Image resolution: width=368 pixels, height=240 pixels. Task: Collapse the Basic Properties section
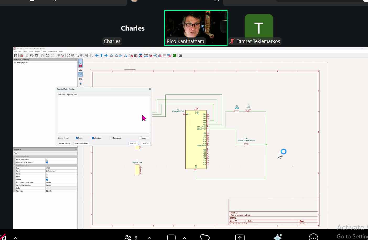point(14,157)
